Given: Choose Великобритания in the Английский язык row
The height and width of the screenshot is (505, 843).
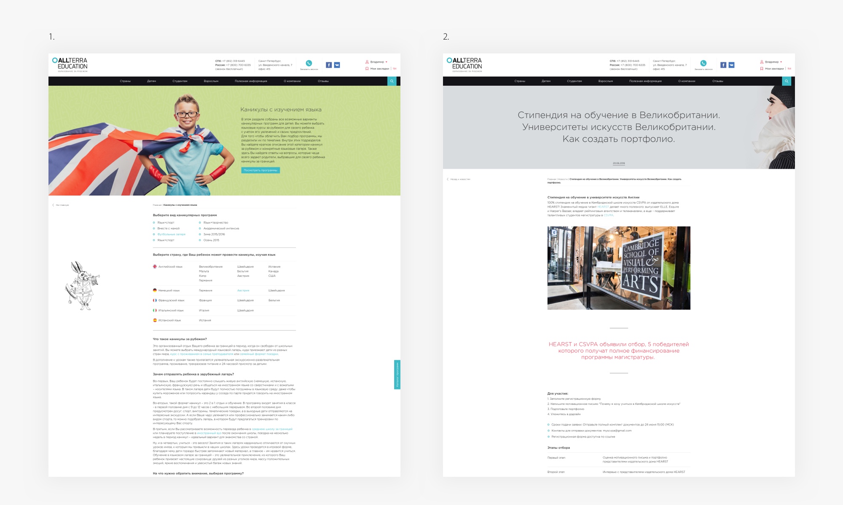Looking at the screenshot, I should pos(211,267).
